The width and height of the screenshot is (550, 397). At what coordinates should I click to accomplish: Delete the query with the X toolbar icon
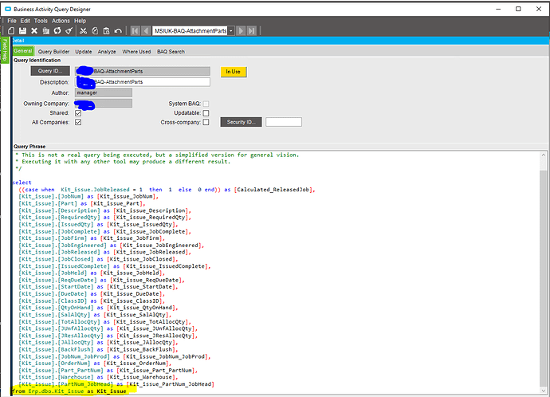[34, 31]
